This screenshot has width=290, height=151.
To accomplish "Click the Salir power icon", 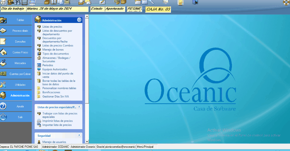I will (4, 117).
